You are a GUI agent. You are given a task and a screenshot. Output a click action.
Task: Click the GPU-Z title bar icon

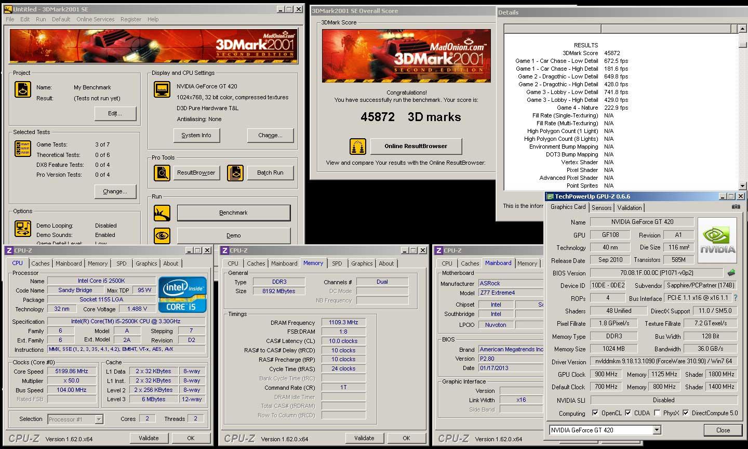click(x=550, y=196)
